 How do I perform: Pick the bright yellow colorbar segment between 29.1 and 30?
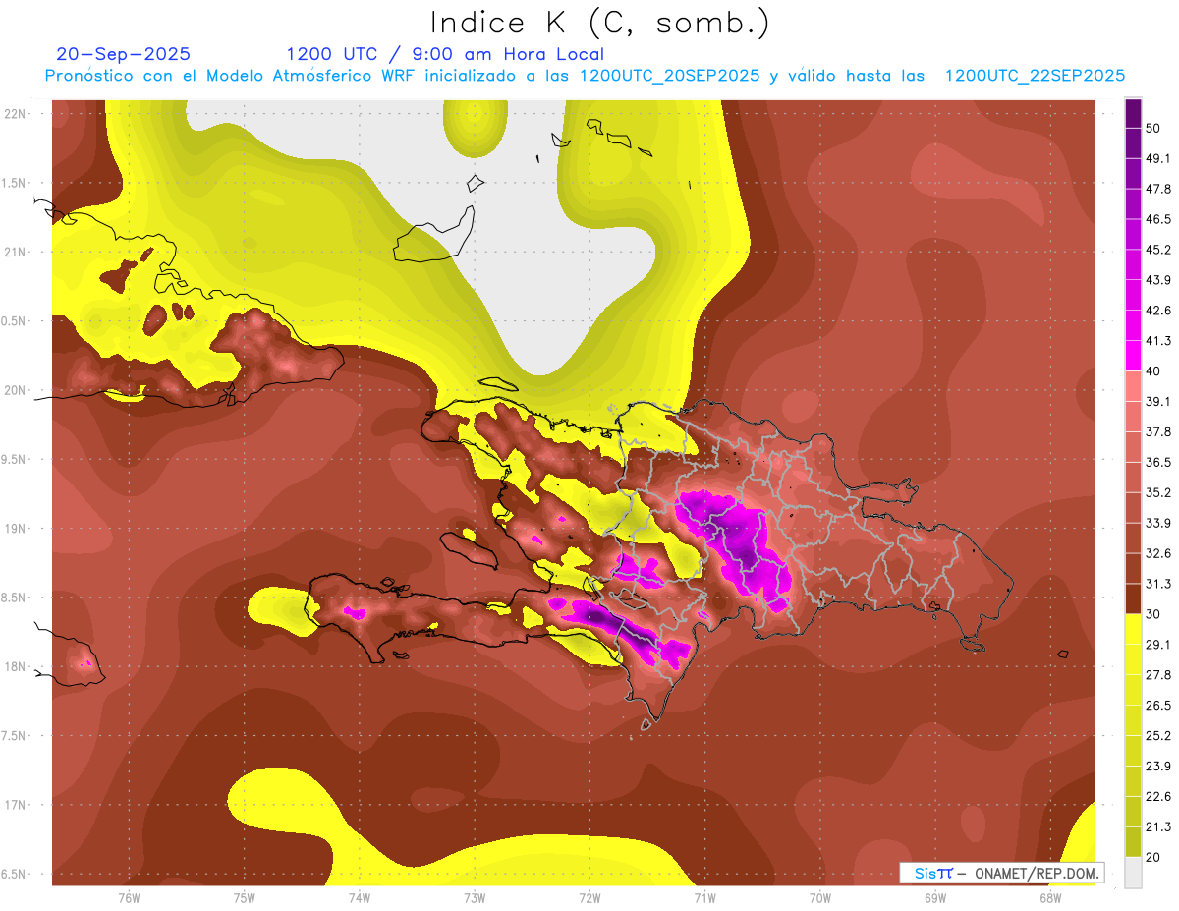[1133, 630]
